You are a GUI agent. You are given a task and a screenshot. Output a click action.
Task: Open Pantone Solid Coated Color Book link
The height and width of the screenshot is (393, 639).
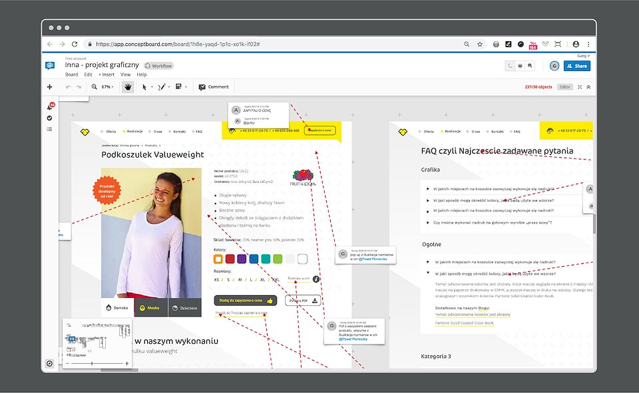(464, 323)
